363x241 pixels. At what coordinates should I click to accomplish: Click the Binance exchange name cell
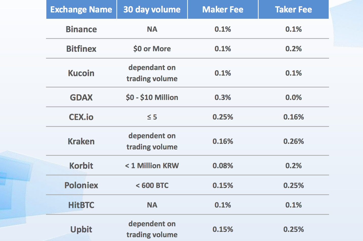[x=81, y=29]
